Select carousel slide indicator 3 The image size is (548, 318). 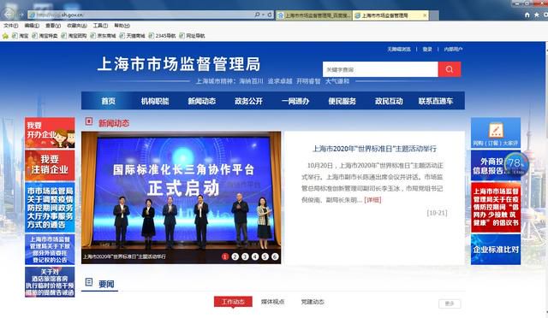tap(245, 256)
